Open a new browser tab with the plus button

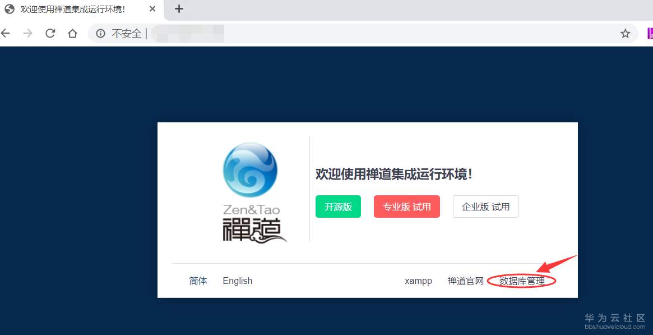pyautogui.click(x=178, y=9)
